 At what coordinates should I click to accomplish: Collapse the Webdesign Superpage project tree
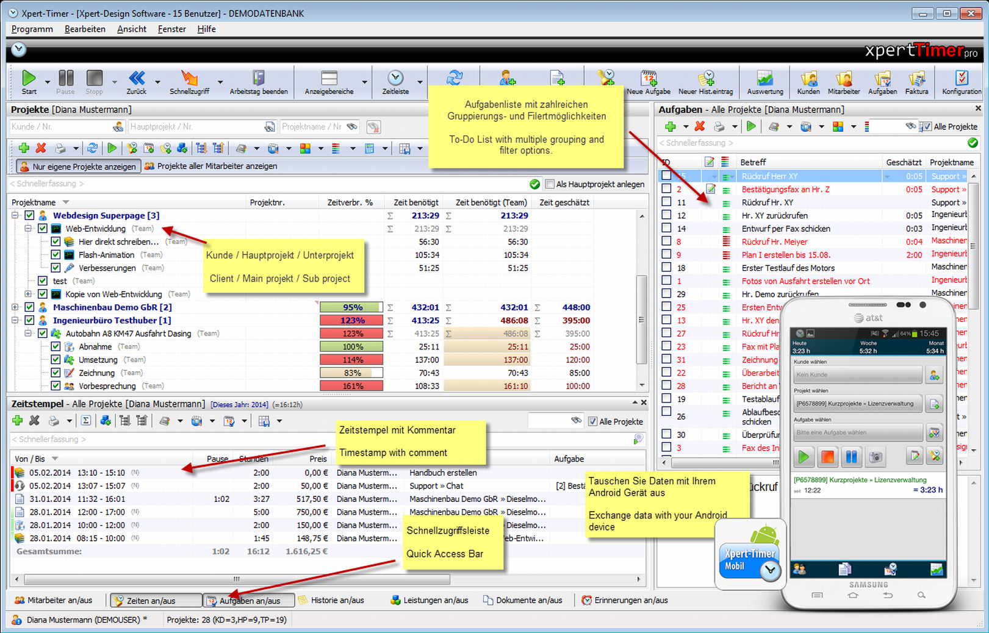point(15,215)
